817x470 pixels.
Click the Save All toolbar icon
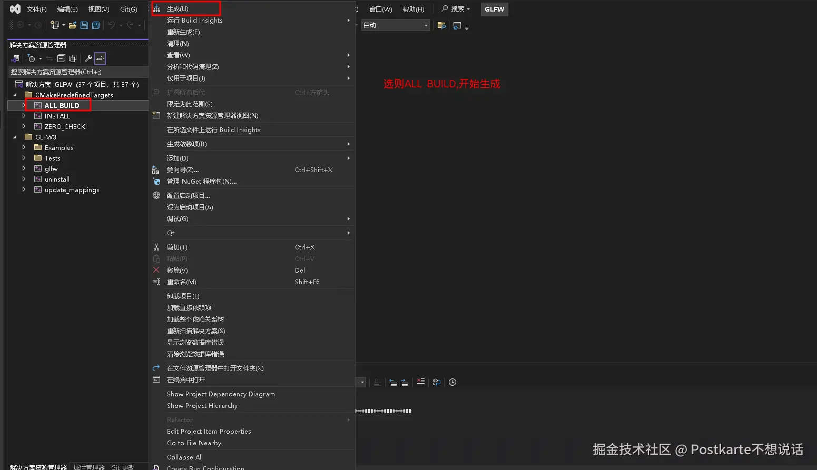(x=95, y=25)
